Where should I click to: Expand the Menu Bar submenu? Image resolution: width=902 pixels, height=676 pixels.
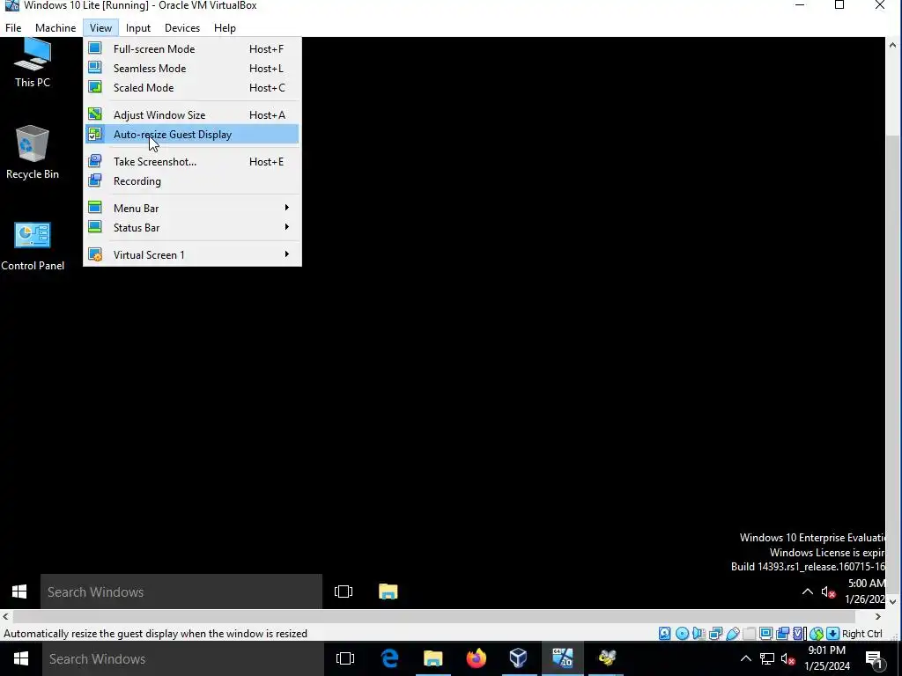click(x=191, y=208)
